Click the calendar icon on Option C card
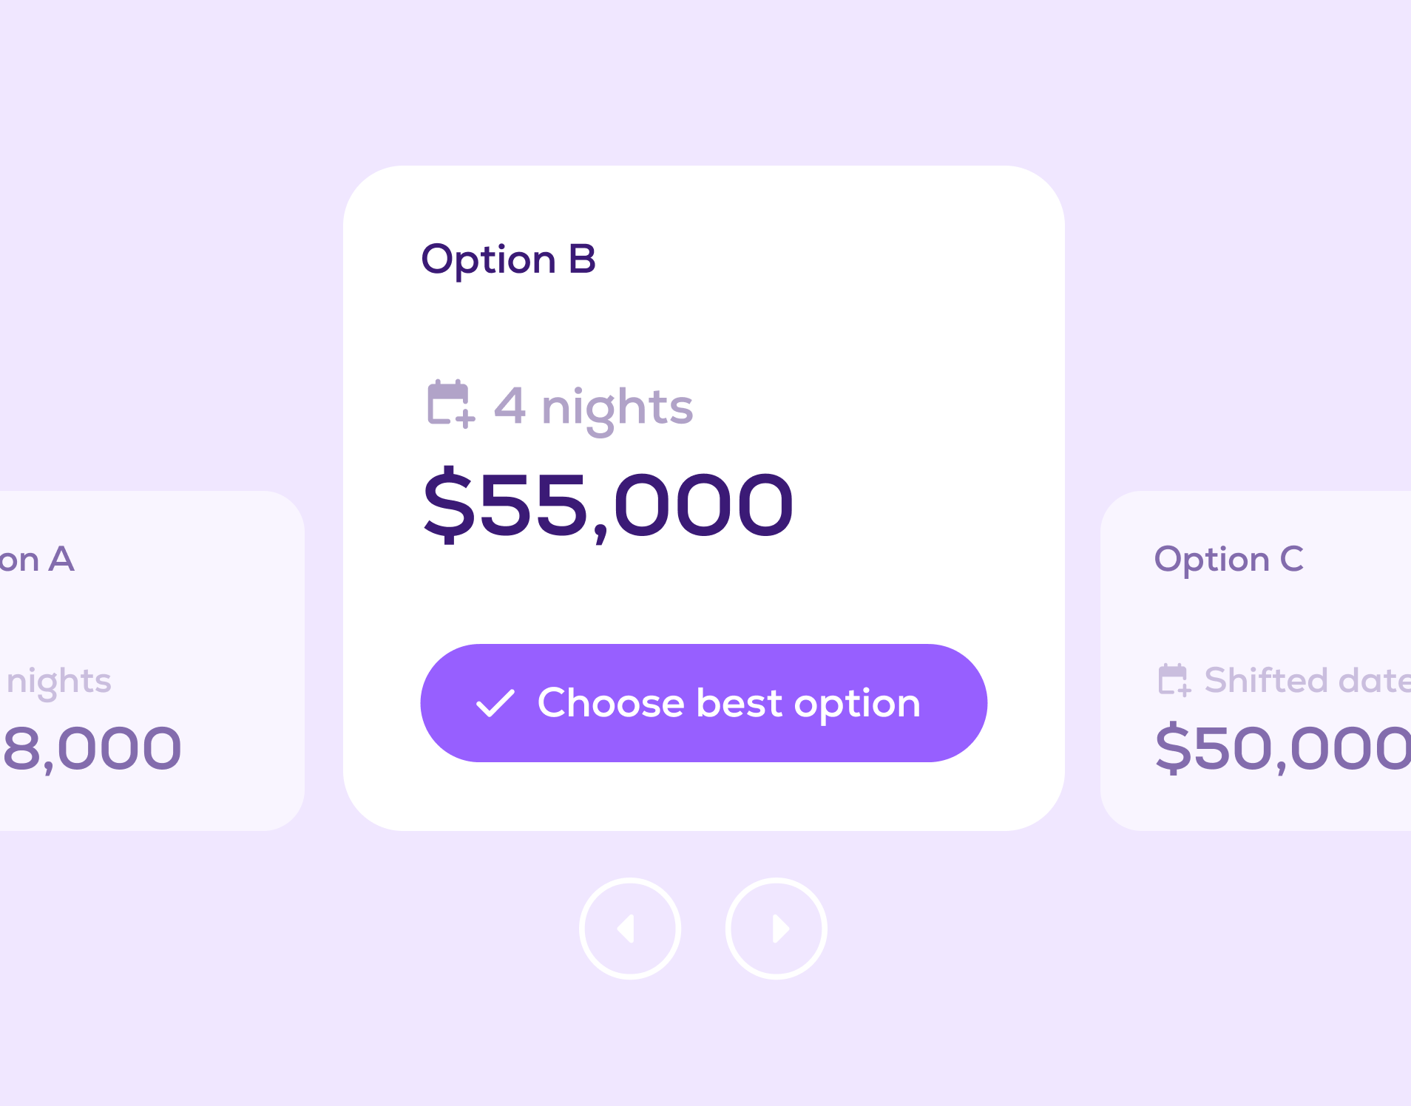Screen dimensions: 1411x1106 tap(1174, 680)
